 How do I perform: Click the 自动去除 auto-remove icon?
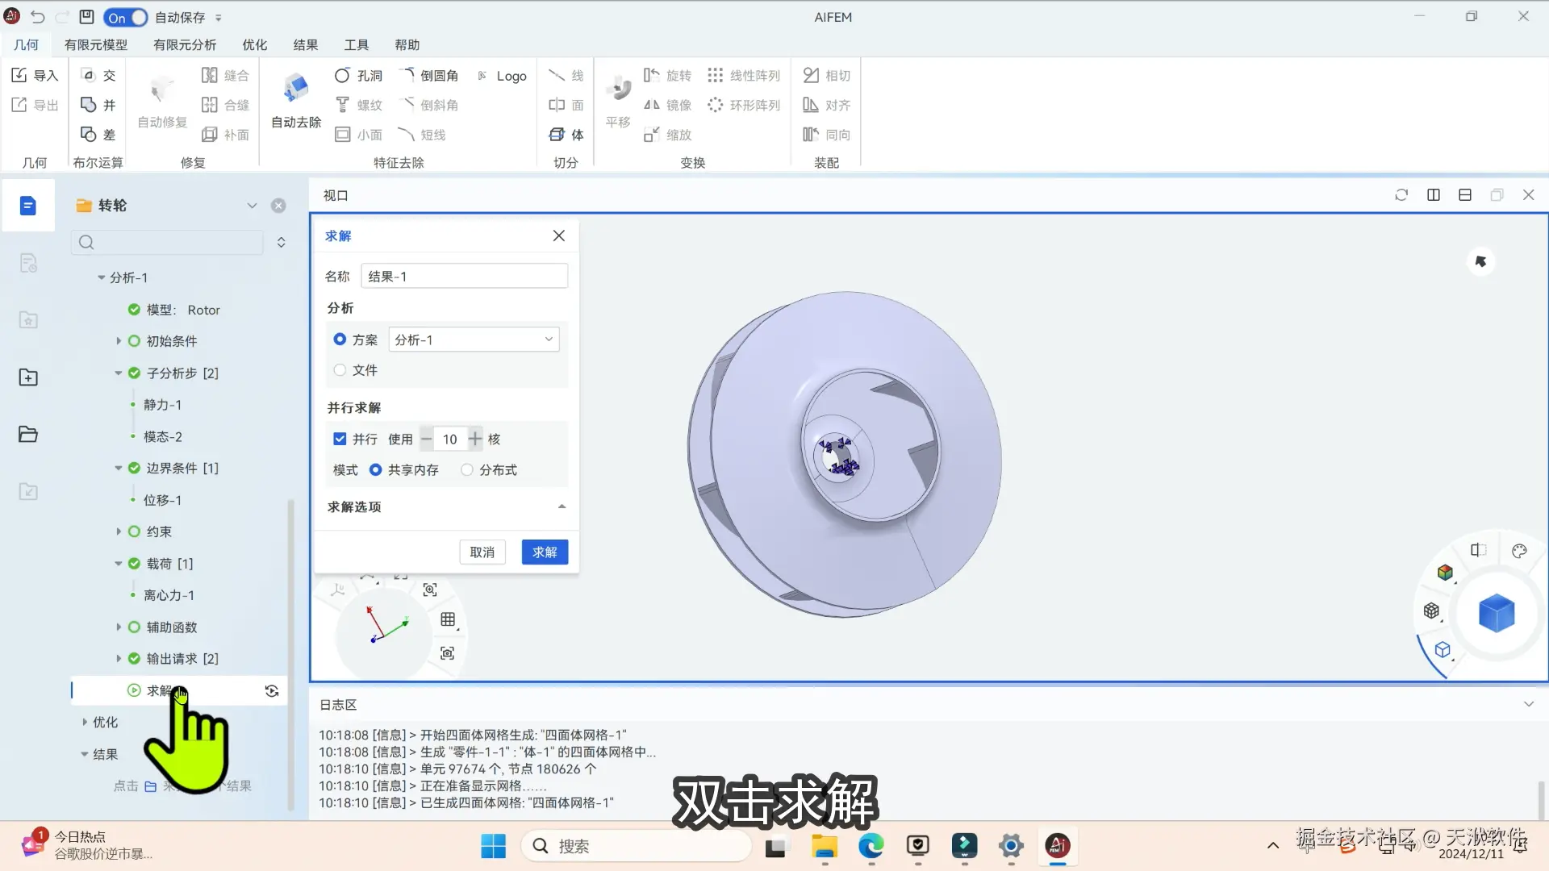point(296,89)
